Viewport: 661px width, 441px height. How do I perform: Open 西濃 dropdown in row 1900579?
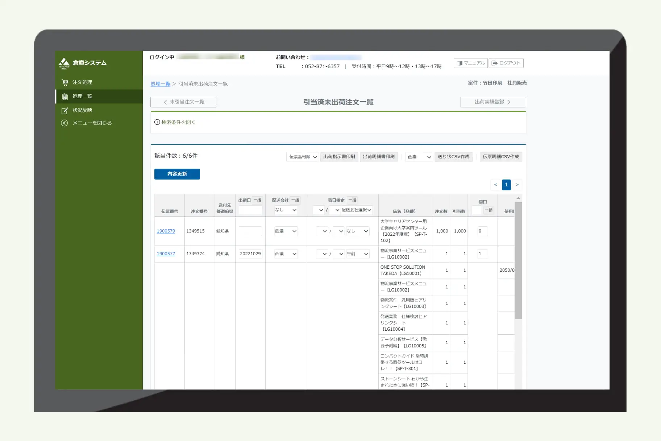pos(286,231)
